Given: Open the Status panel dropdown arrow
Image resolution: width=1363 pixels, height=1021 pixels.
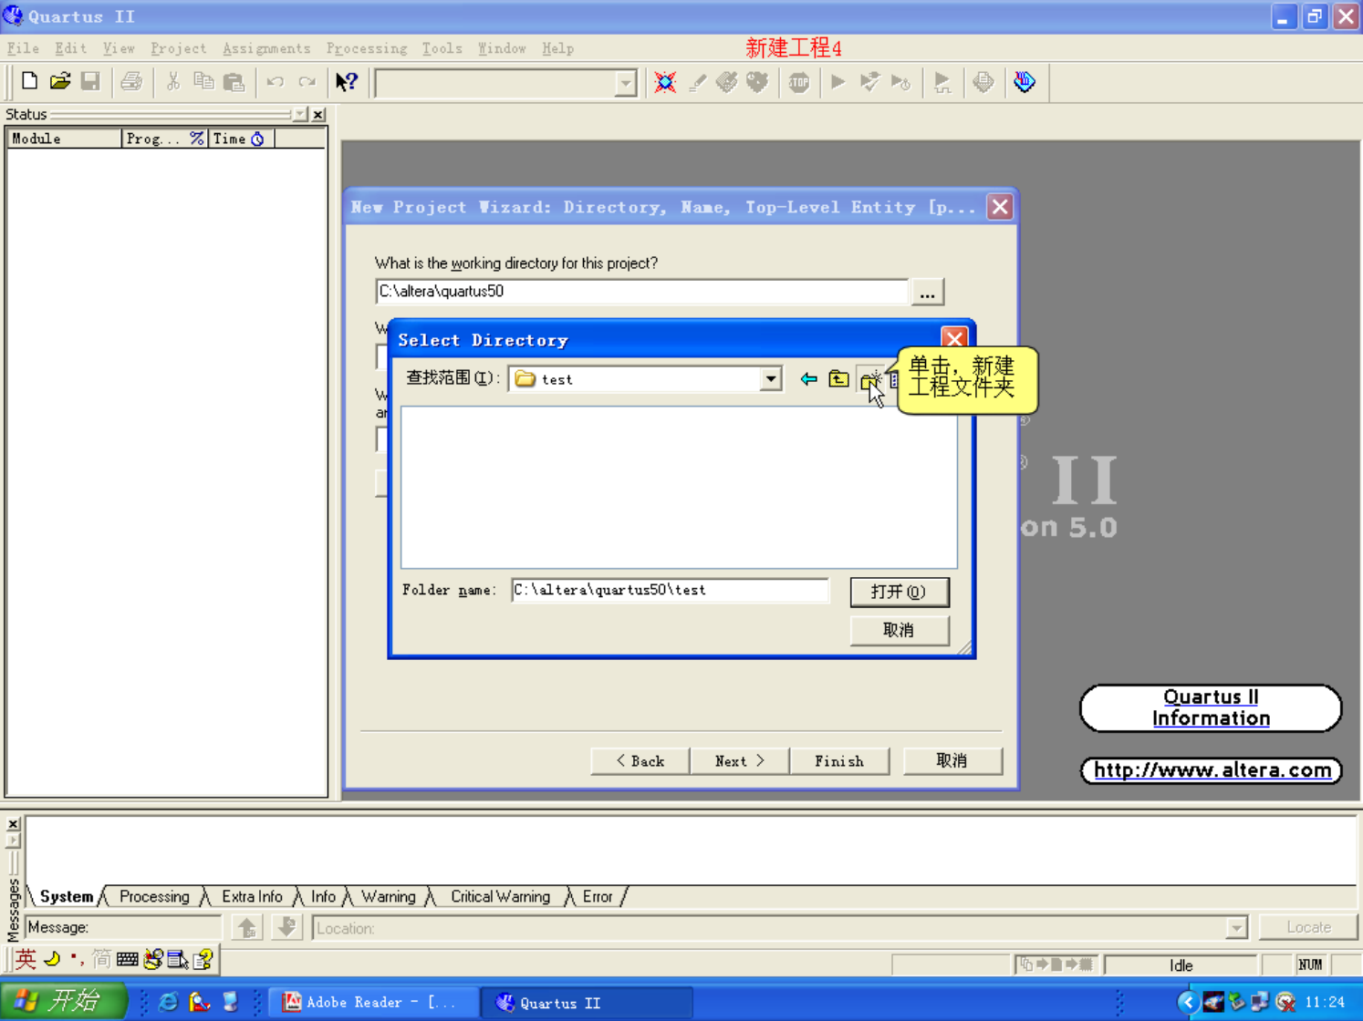Looking at the screenshot, I should (300, 114).
